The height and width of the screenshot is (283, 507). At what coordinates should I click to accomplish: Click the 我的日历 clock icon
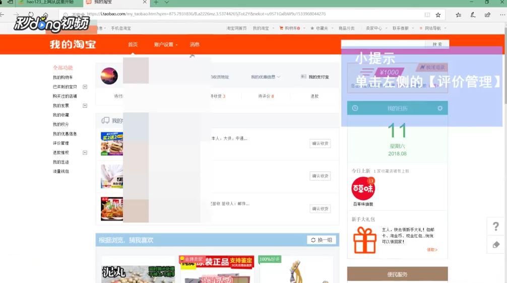click(355, 108)
